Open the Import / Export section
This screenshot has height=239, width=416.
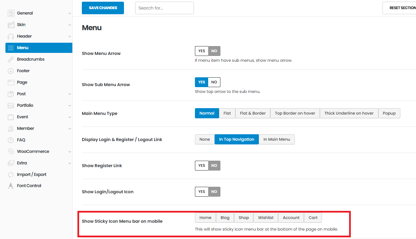tap(39, 175)
